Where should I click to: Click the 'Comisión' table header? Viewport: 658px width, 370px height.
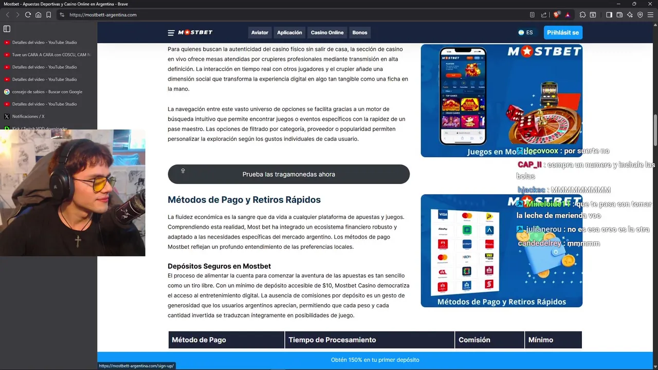point(489,340)
